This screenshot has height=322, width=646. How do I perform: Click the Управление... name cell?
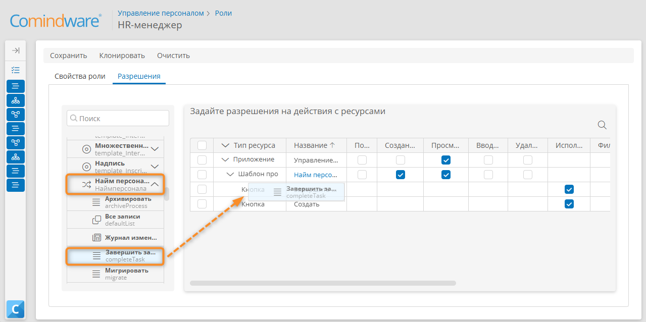(x=316, y=160)
